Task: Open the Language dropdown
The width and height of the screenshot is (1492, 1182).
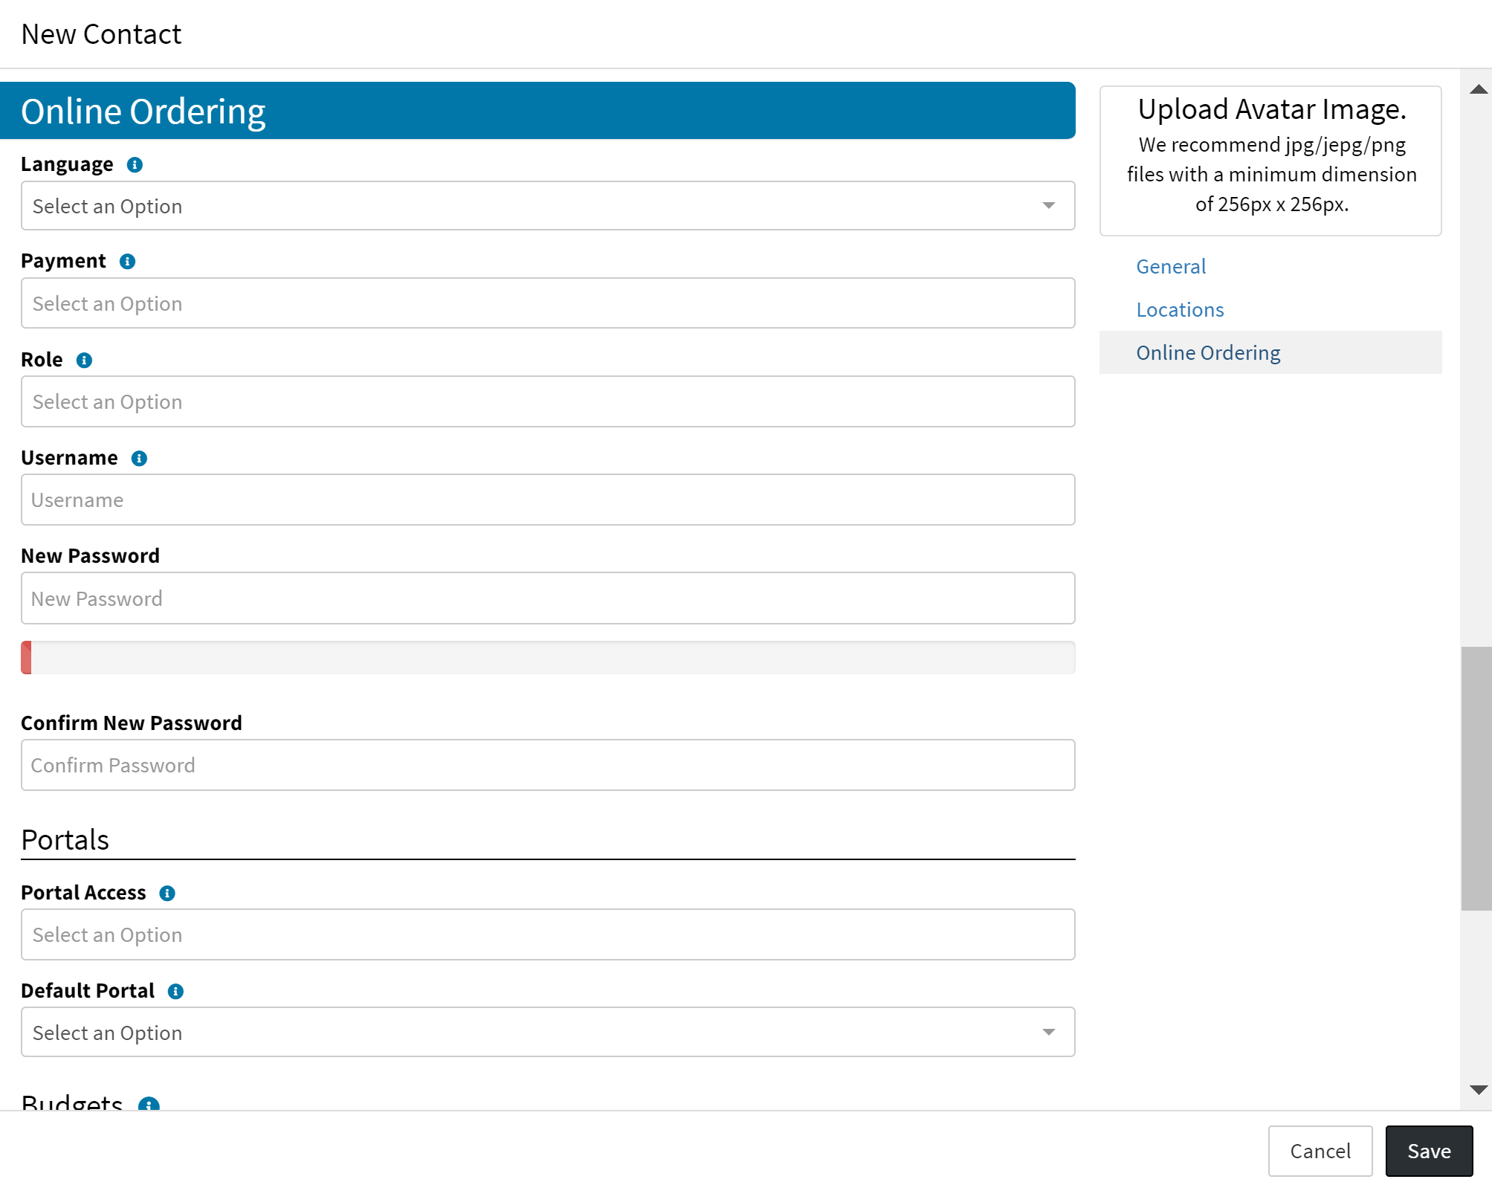Action: point(548,206)
